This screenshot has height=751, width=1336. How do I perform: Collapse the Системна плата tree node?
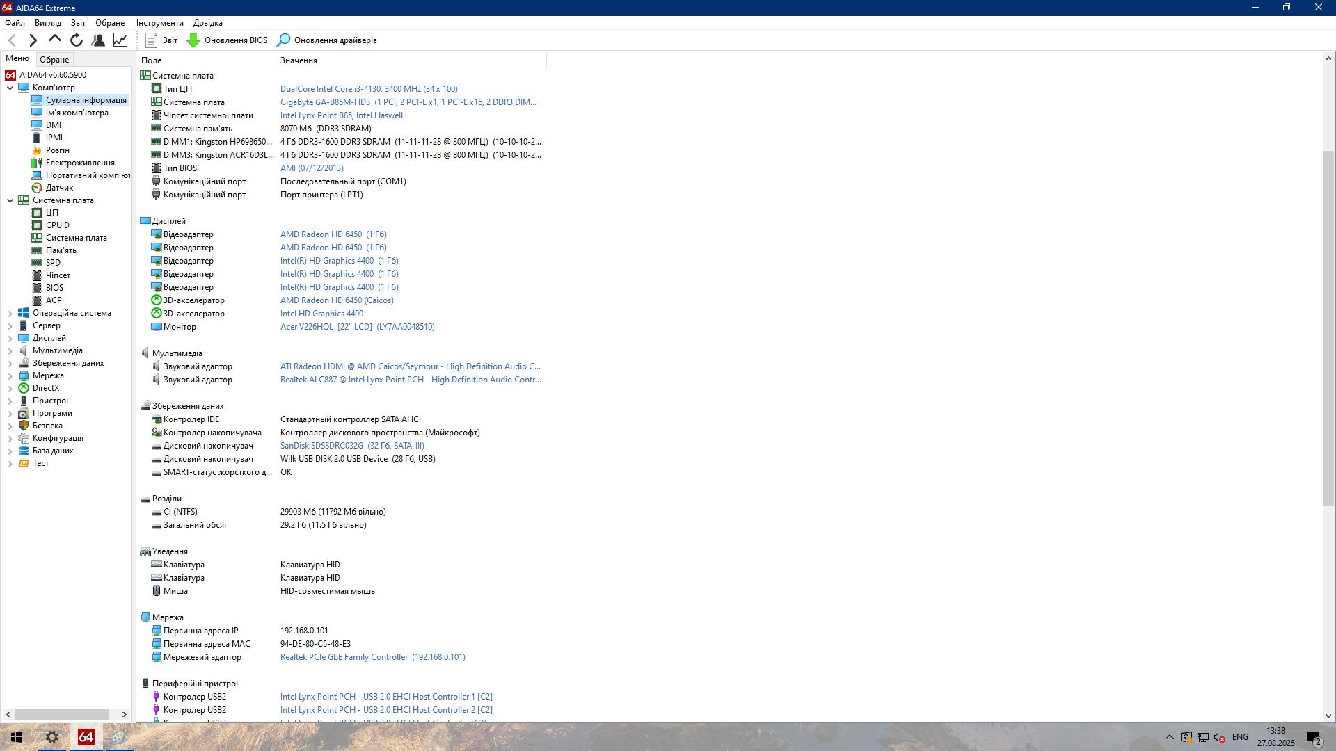point(10,200)
